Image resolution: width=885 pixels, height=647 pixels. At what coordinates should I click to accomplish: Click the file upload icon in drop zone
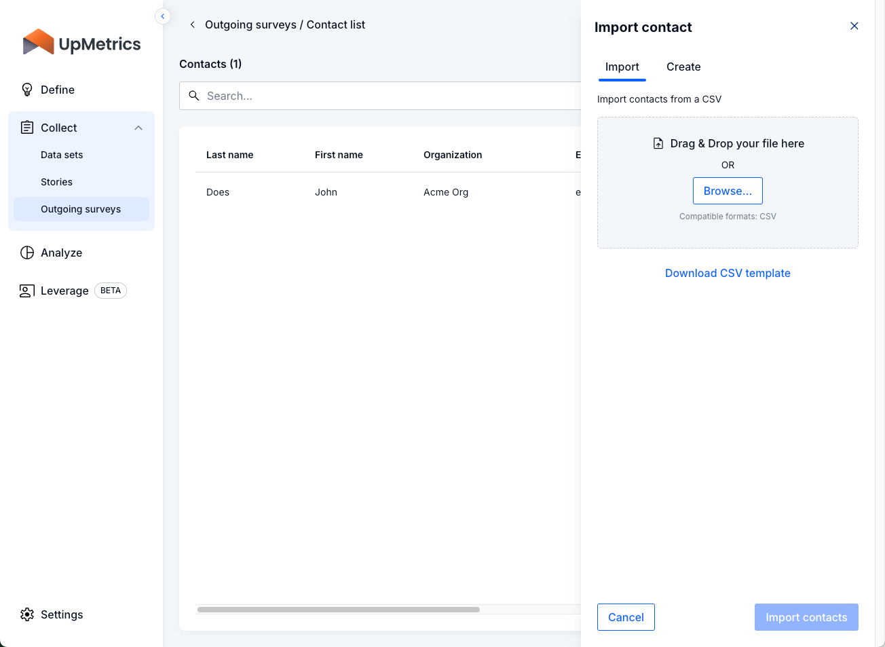pos(658,143)
